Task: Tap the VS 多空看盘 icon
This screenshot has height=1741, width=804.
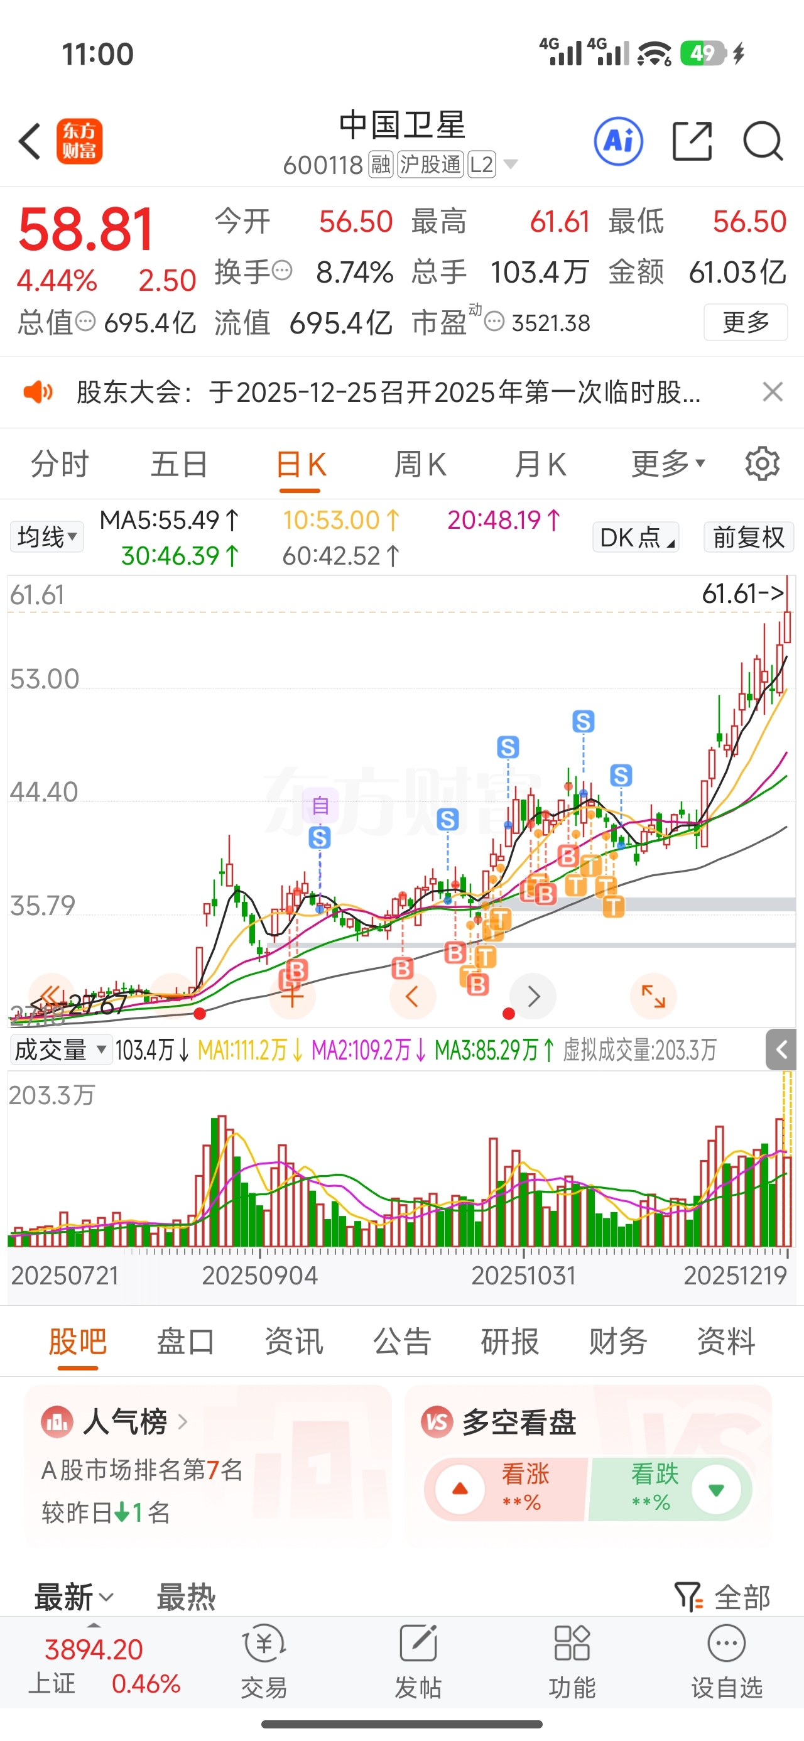Action: [438, 1422]
